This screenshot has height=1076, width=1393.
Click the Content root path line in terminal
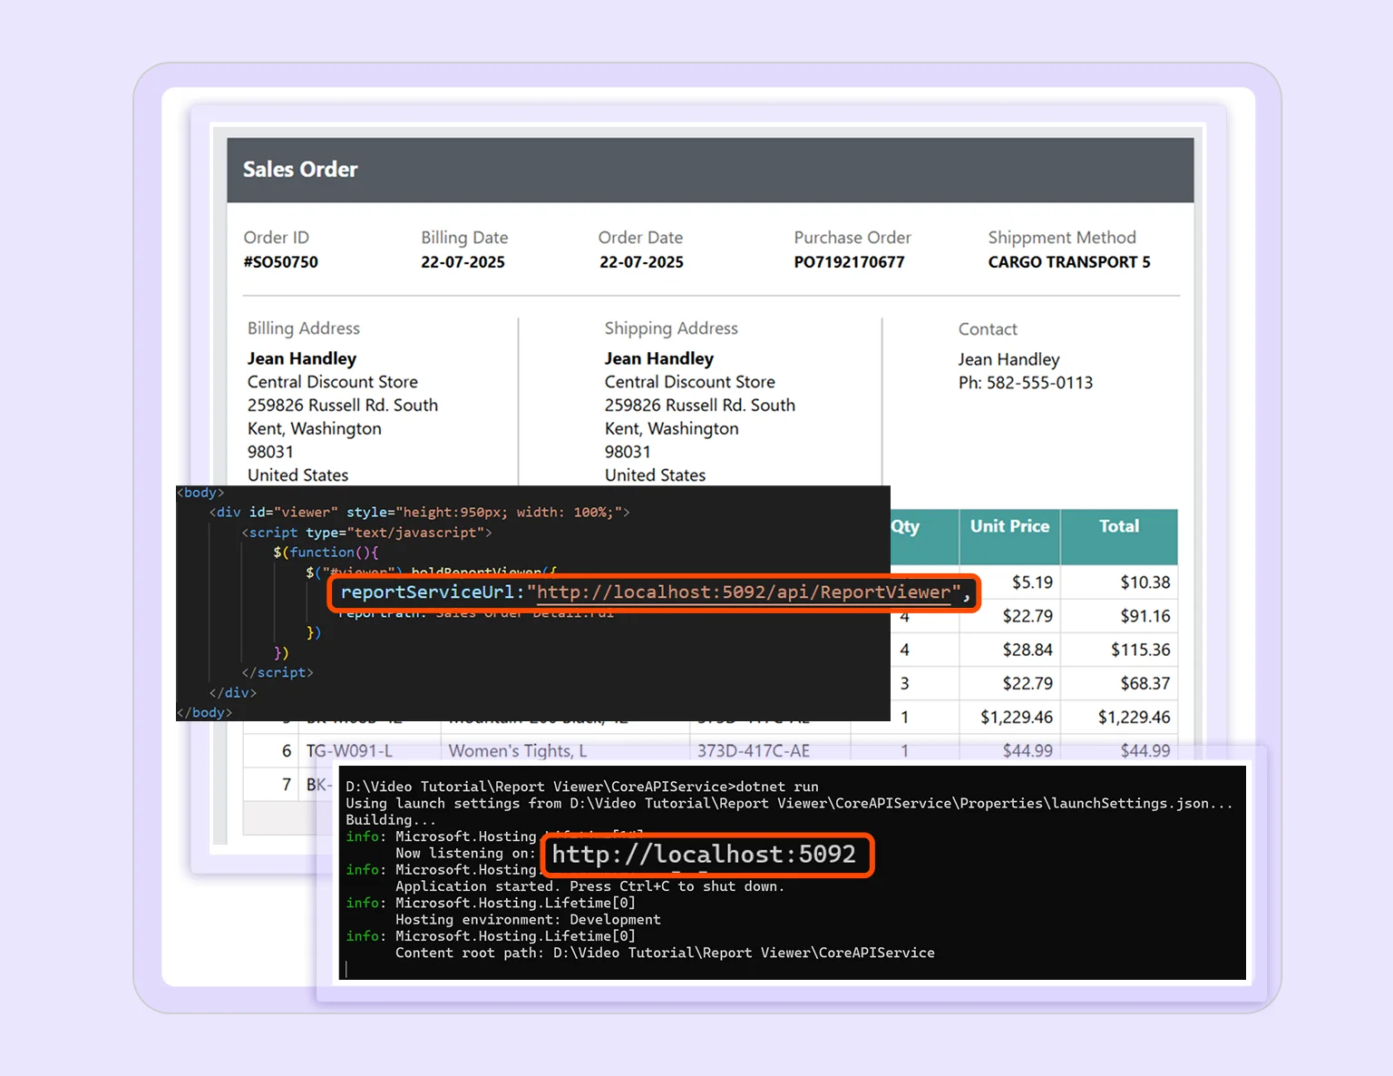click(x=664, y=953)
